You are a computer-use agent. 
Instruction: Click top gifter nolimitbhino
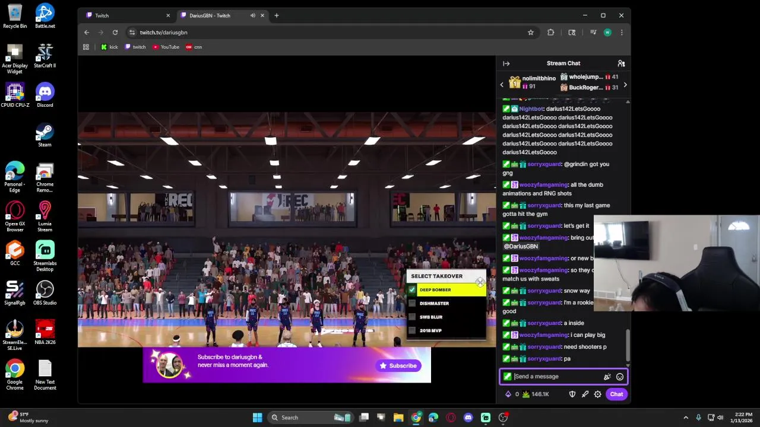(x=539, y=78)
